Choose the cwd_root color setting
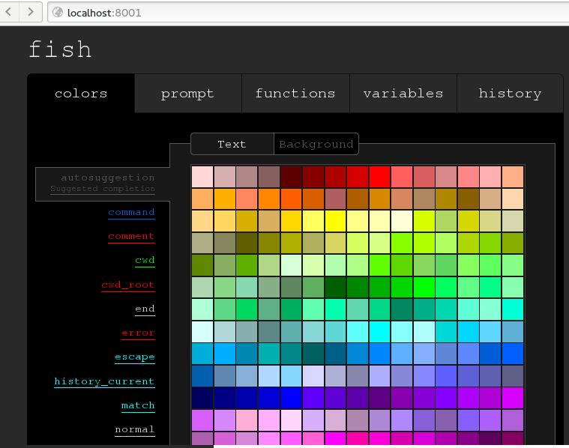Screen dimensions: 569x448 point(128,285)
